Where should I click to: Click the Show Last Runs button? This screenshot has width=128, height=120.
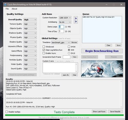click(x=99, y=112)
